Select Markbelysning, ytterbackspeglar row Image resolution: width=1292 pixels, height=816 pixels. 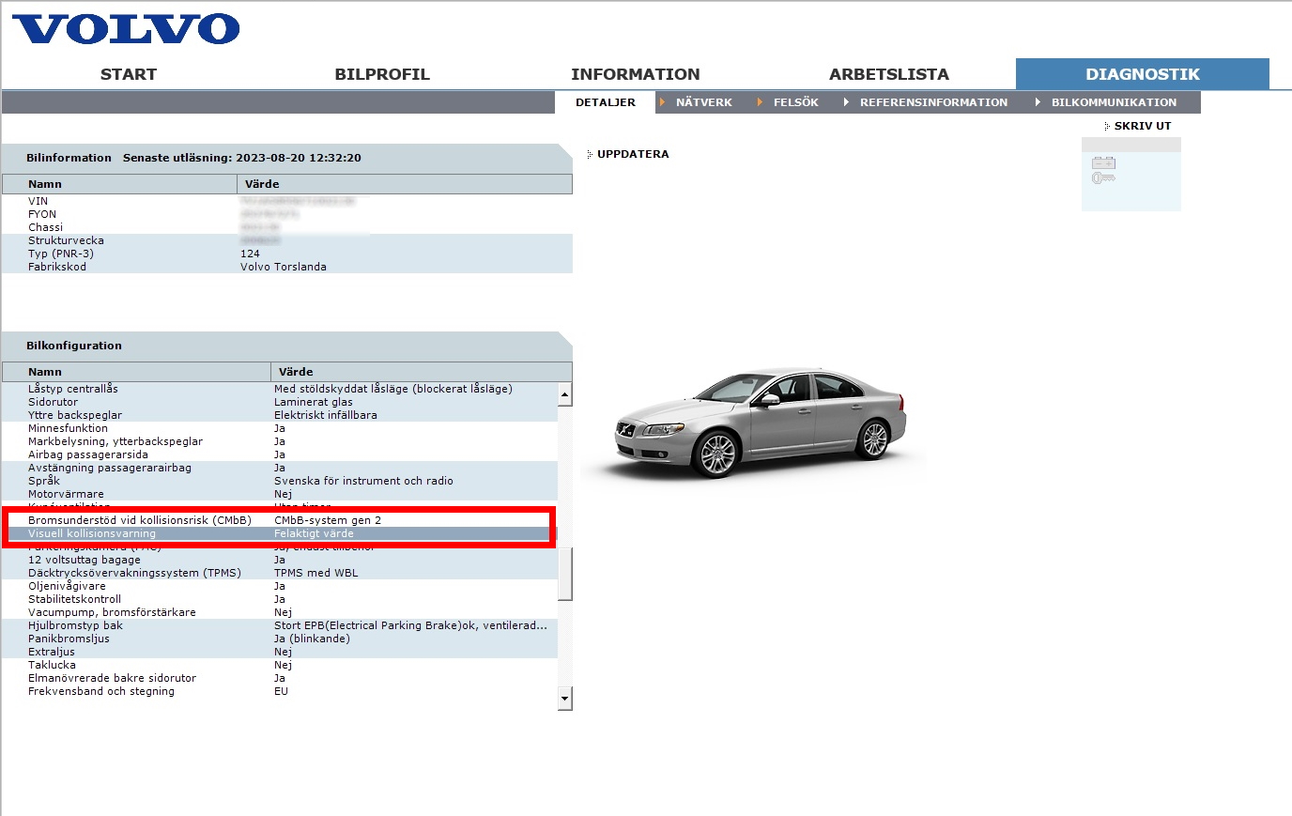pos(280,441)
